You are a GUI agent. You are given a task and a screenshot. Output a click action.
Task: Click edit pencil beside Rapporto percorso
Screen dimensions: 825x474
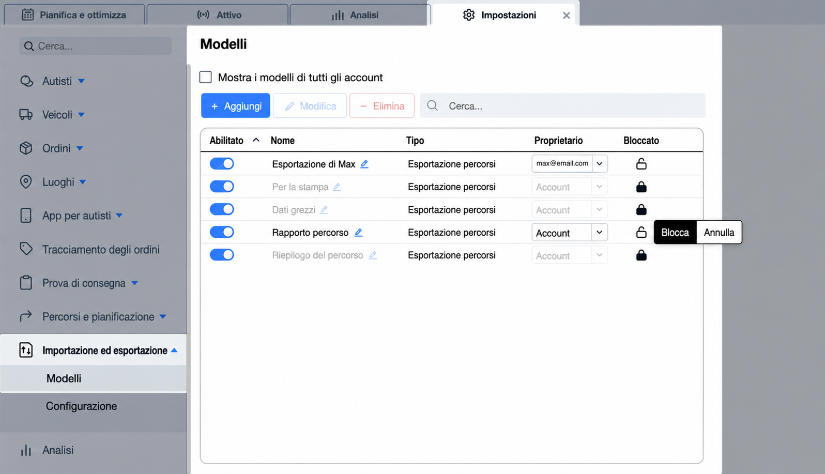[x=358, y=233]
